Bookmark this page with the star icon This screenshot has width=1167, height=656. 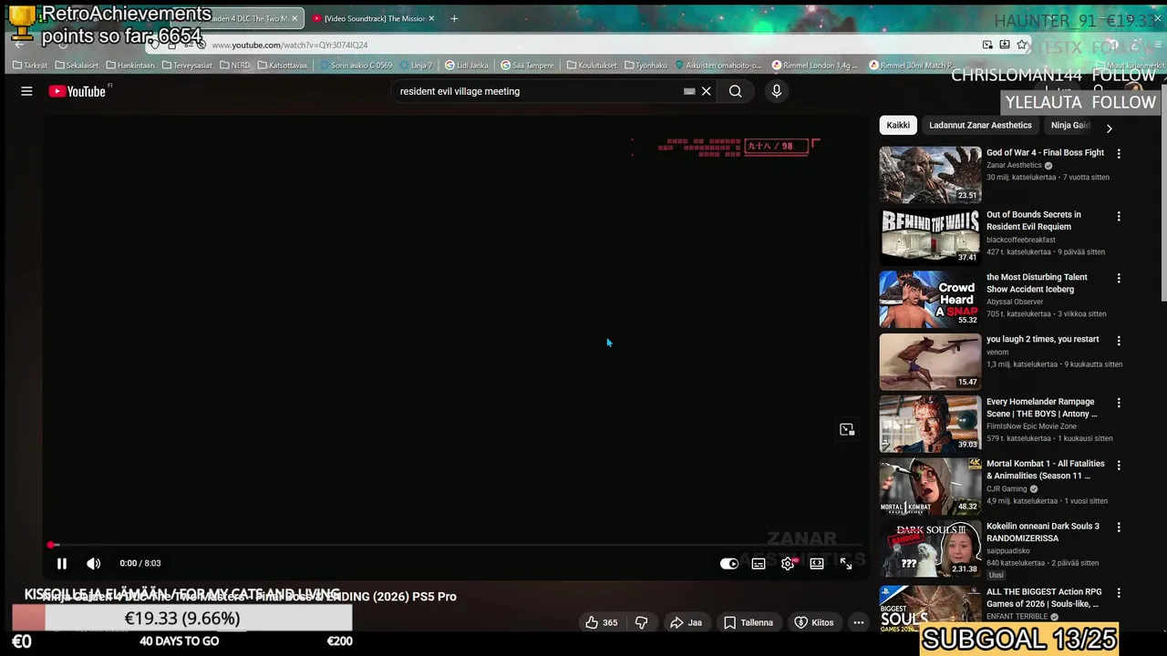pos(1022,45)
